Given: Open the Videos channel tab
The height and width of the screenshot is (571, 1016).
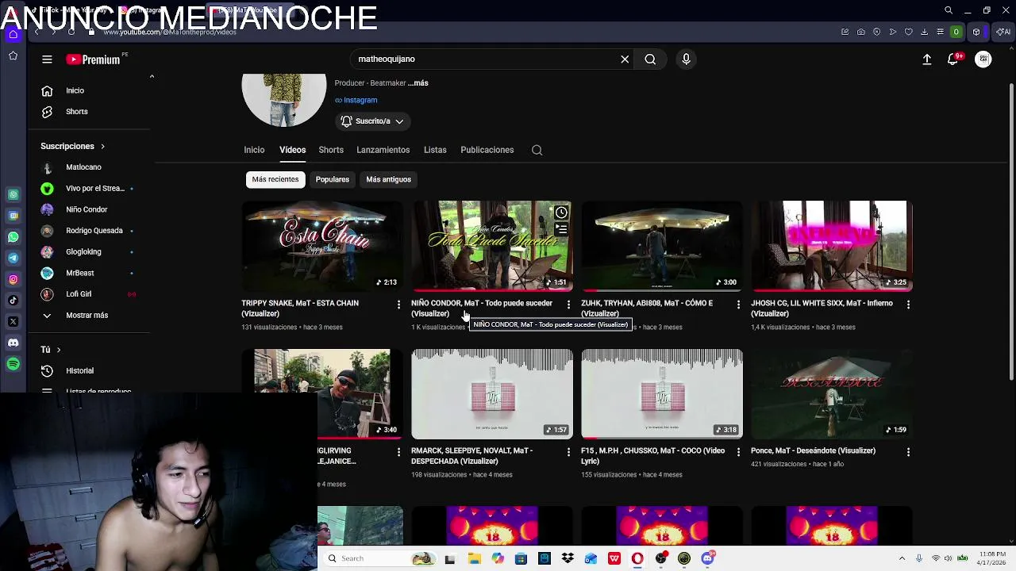Looking at the screenshot, I should click(x=292, y=150).
